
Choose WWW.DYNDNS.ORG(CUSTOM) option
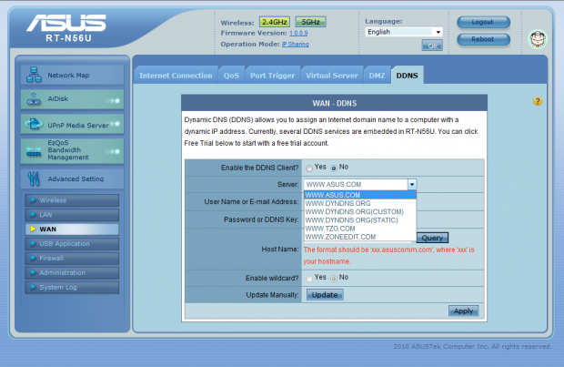360,212
